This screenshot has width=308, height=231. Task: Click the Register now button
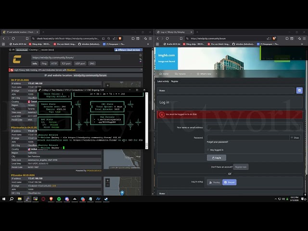[x=241, y=167]
